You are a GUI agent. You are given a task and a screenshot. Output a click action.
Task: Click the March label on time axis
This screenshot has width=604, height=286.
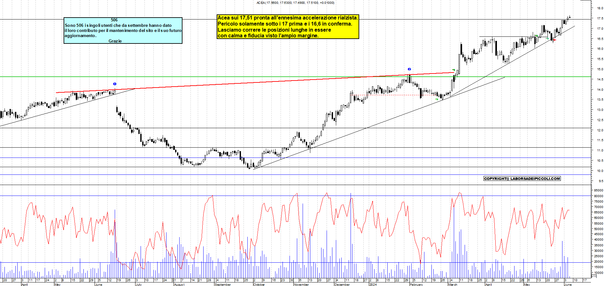(453, 284)
